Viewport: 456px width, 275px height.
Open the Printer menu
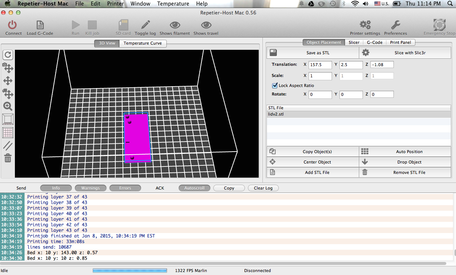pos(115,4)
